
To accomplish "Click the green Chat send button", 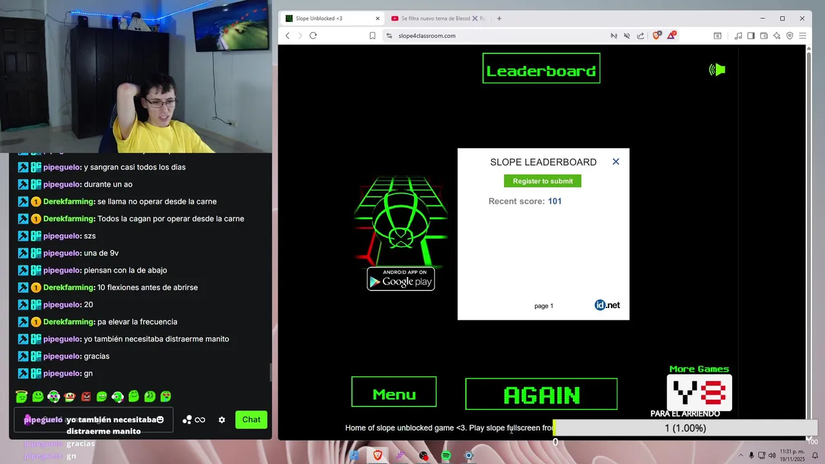I will (x=251, y=420).
